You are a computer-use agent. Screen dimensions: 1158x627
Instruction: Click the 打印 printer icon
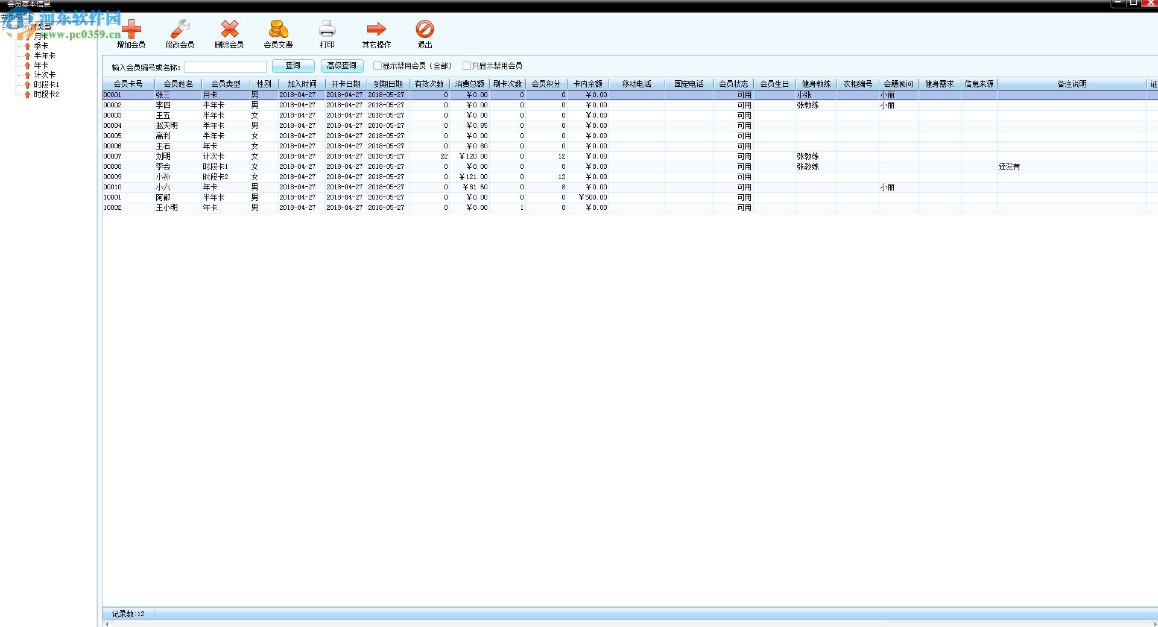327,29
